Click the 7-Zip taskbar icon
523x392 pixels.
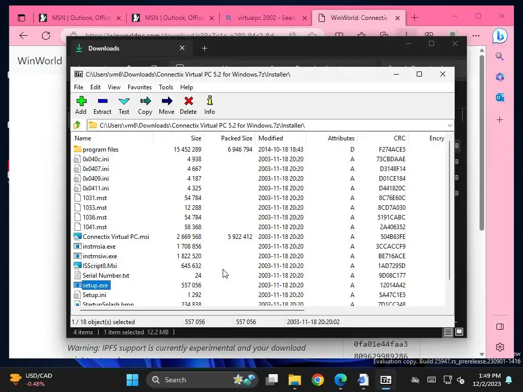pyautogui.click(x=386, y=380)
